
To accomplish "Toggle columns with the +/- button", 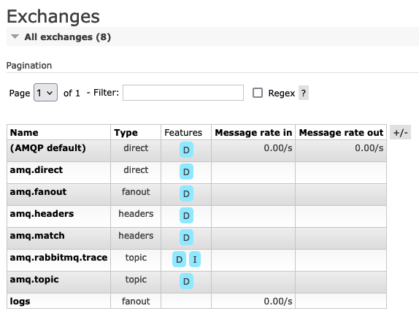I will (400, 133).
